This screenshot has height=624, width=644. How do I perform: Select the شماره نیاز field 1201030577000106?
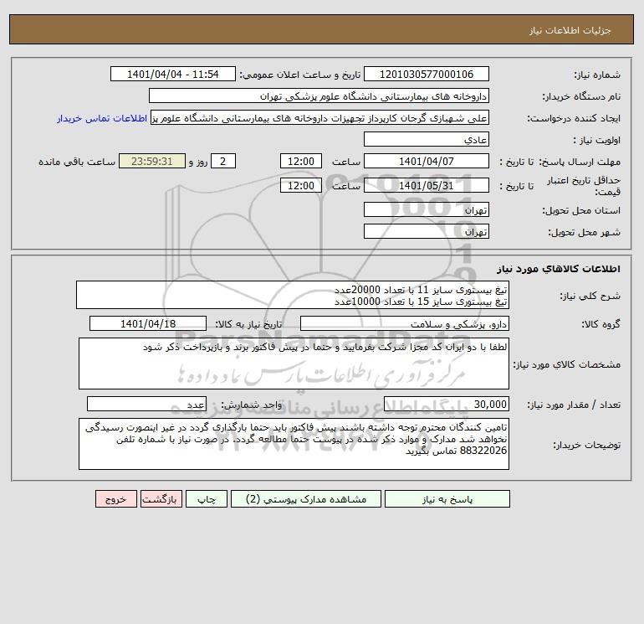pyautogui.click(x=427, y=74)
